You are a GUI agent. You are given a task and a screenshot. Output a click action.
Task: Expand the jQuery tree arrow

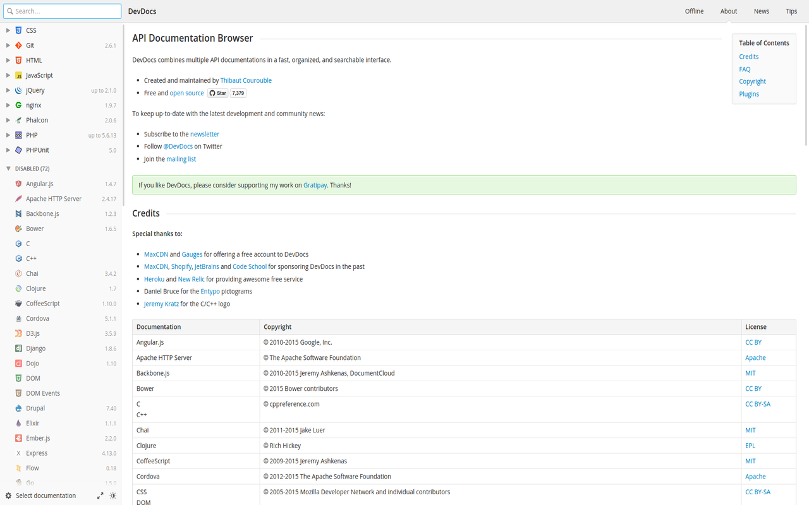pyautogui.click(x=8, y=90)
